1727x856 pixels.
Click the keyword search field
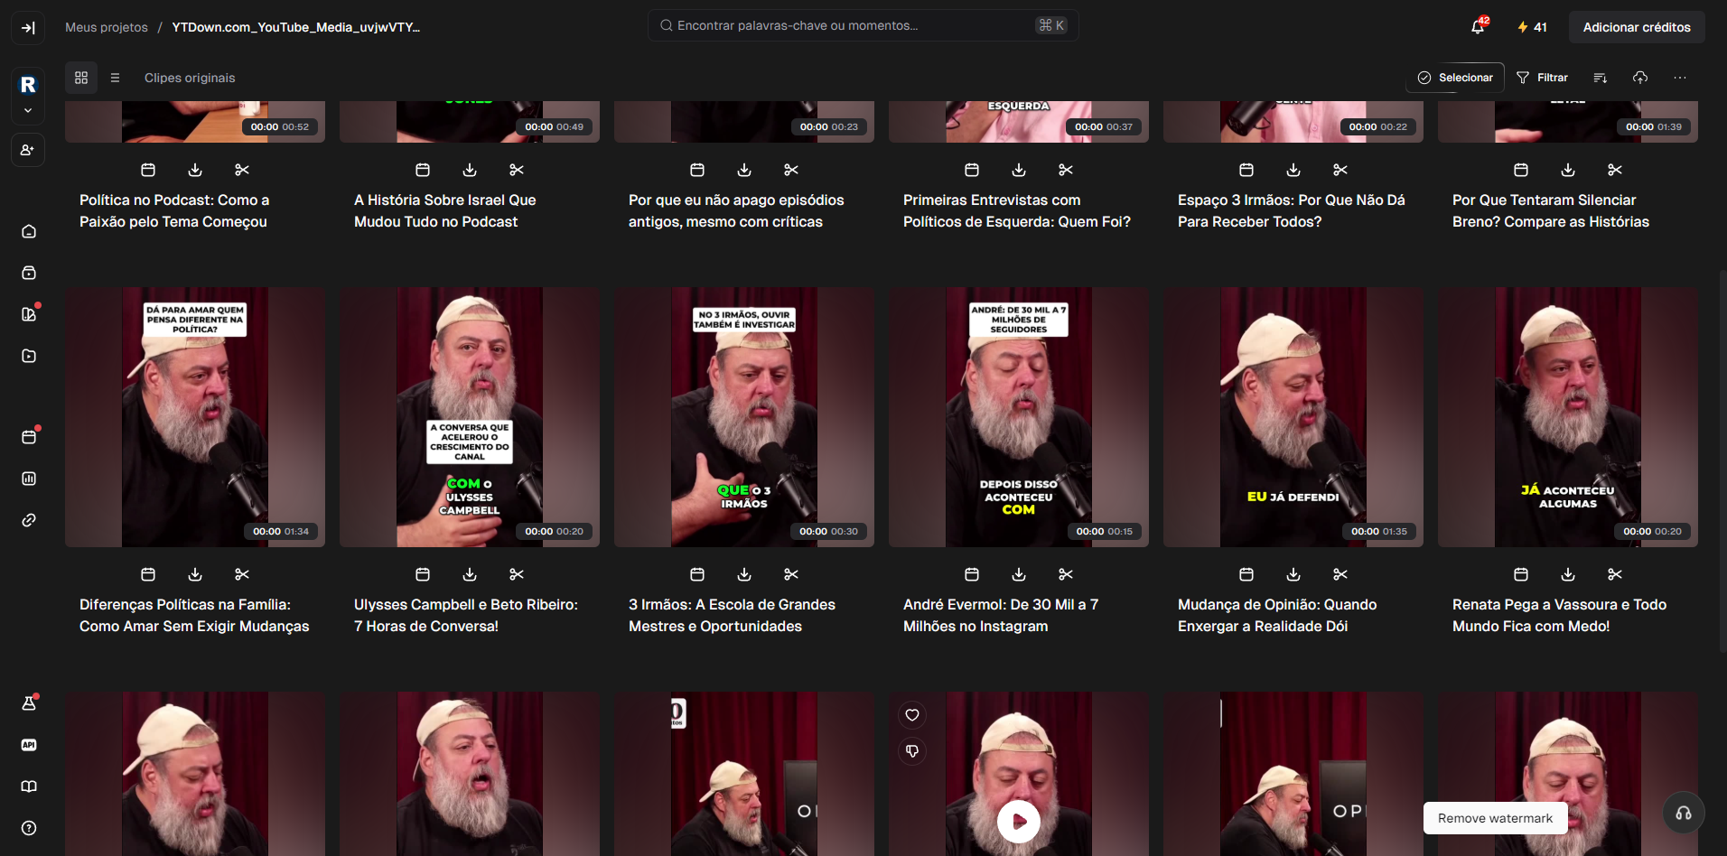(863, 25)
